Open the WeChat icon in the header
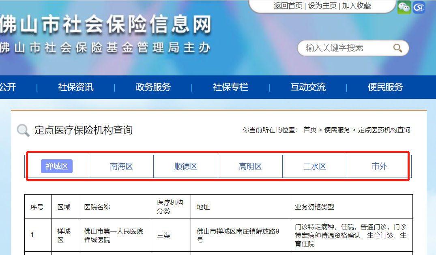436x255 pixels. pos(404,7)
